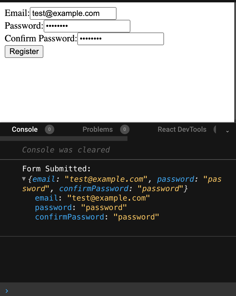Click the Register button
This screenshot has width=236, height=296.
[24, 51]
